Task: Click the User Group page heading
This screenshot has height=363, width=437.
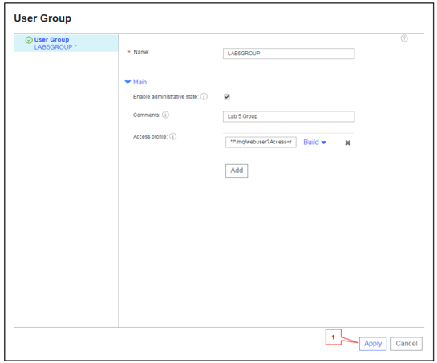Action: click(42, 18)
